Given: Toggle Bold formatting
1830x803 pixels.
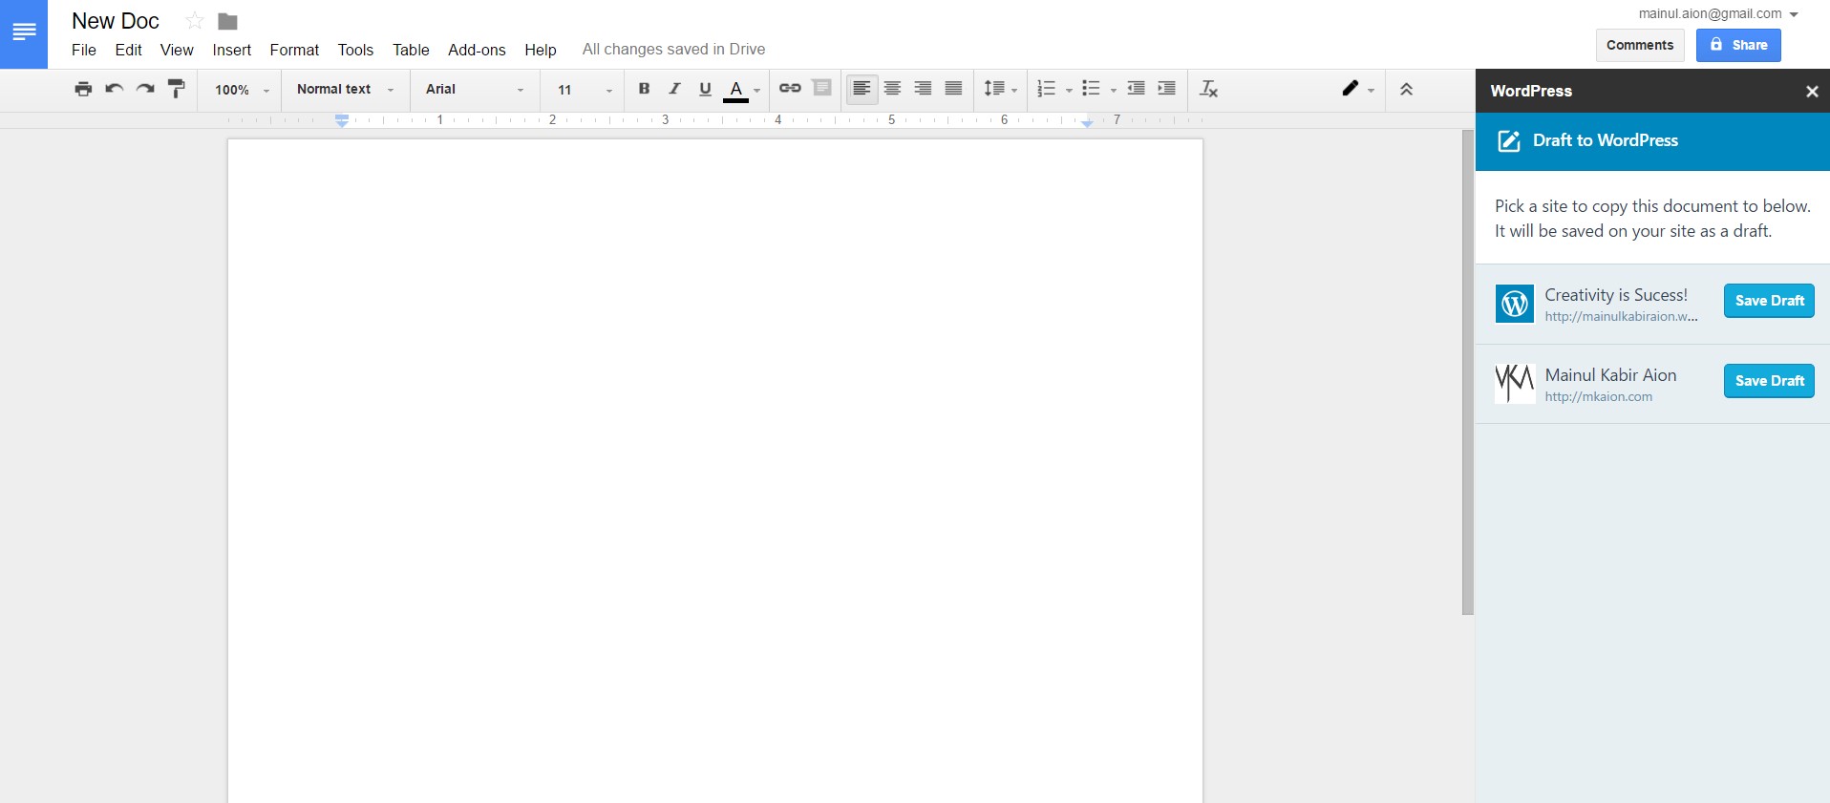Looking at the screenshot, I should click(644, 89).
